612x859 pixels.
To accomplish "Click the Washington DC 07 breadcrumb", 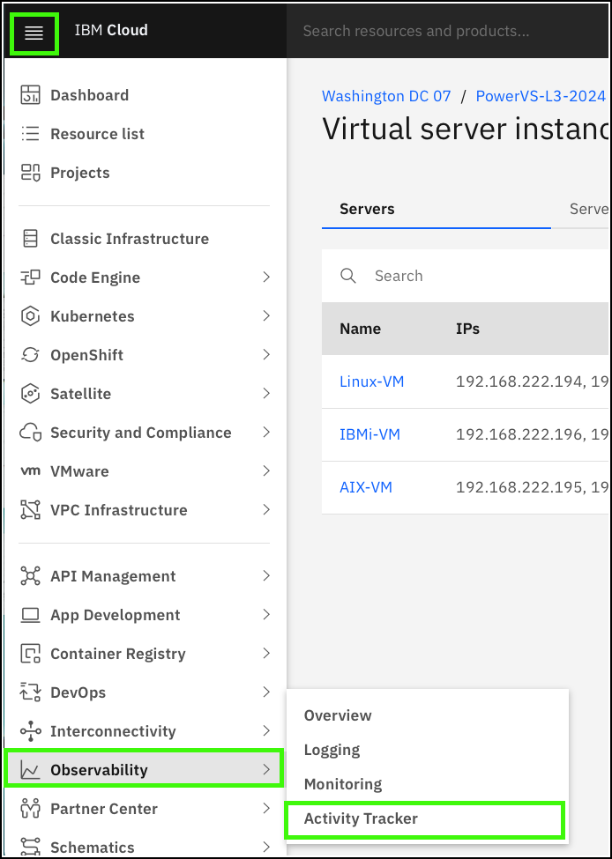I will [x=386, y=96].
